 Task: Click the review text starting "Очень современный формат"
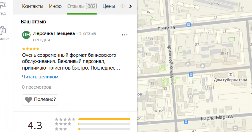[x=71, y=61]
